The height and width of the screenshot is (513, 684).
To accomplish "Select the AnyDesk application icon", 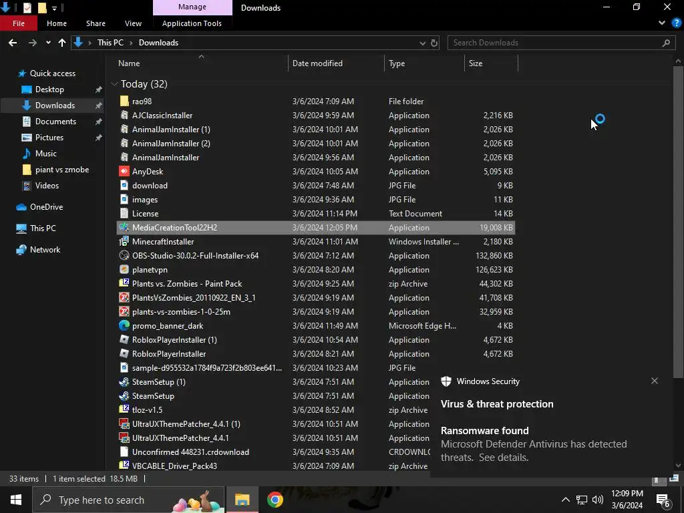I will (124, 172).
